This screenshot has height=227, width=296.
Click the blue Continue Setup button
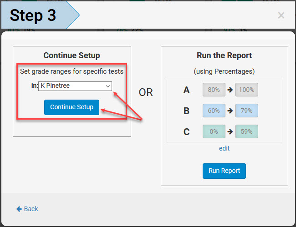[71, 107]
